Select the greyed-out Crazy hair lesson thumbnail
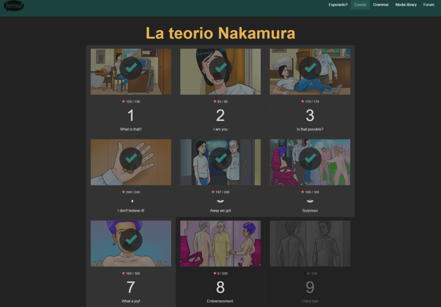The width and height of the screenshot is (441, 307). click(310, 244)
